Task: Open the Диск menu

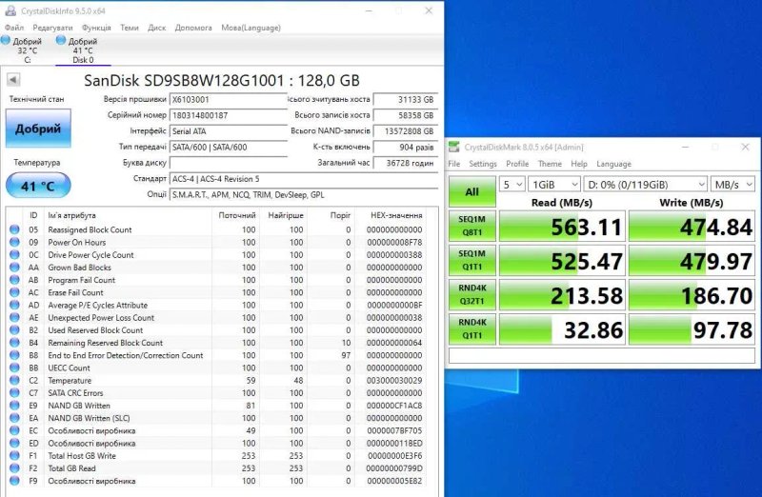Action: 156,28
